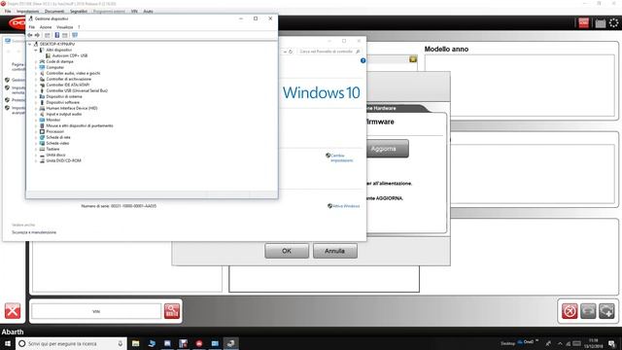The width and height of the screenshot is (622, 350).
Task: Open the ? help menu in Gestione dispositivi
Action: click(79, 27)
